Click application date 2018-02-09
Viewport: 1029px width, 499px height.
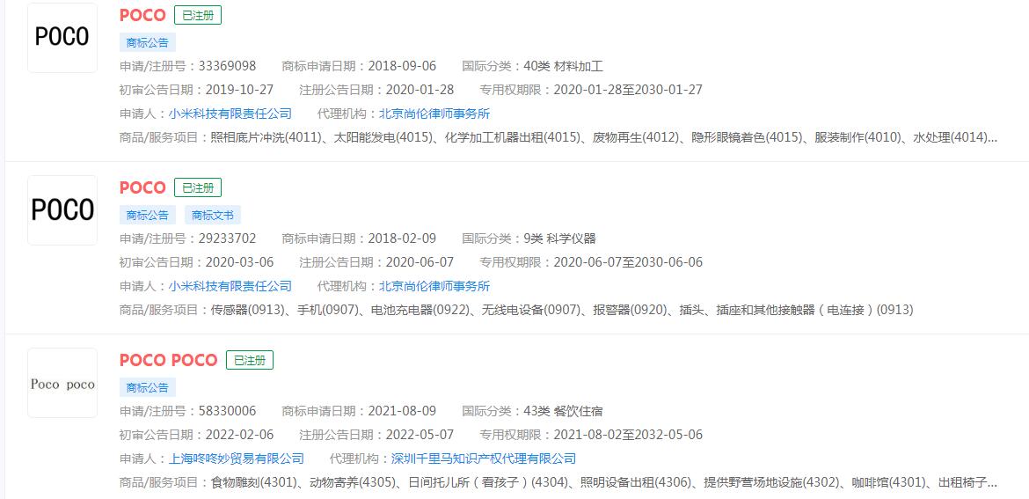[402, 238]
